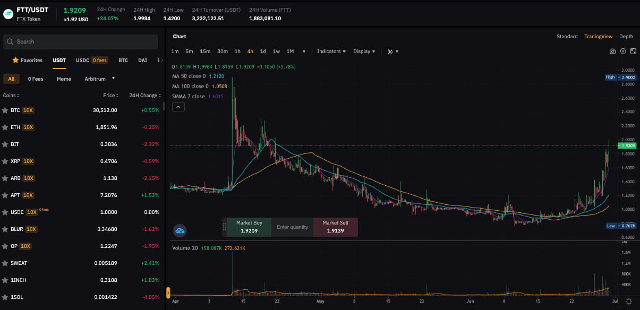Toggle the OP favorite star
Viewport: 640px width, 310px height.
5,246
